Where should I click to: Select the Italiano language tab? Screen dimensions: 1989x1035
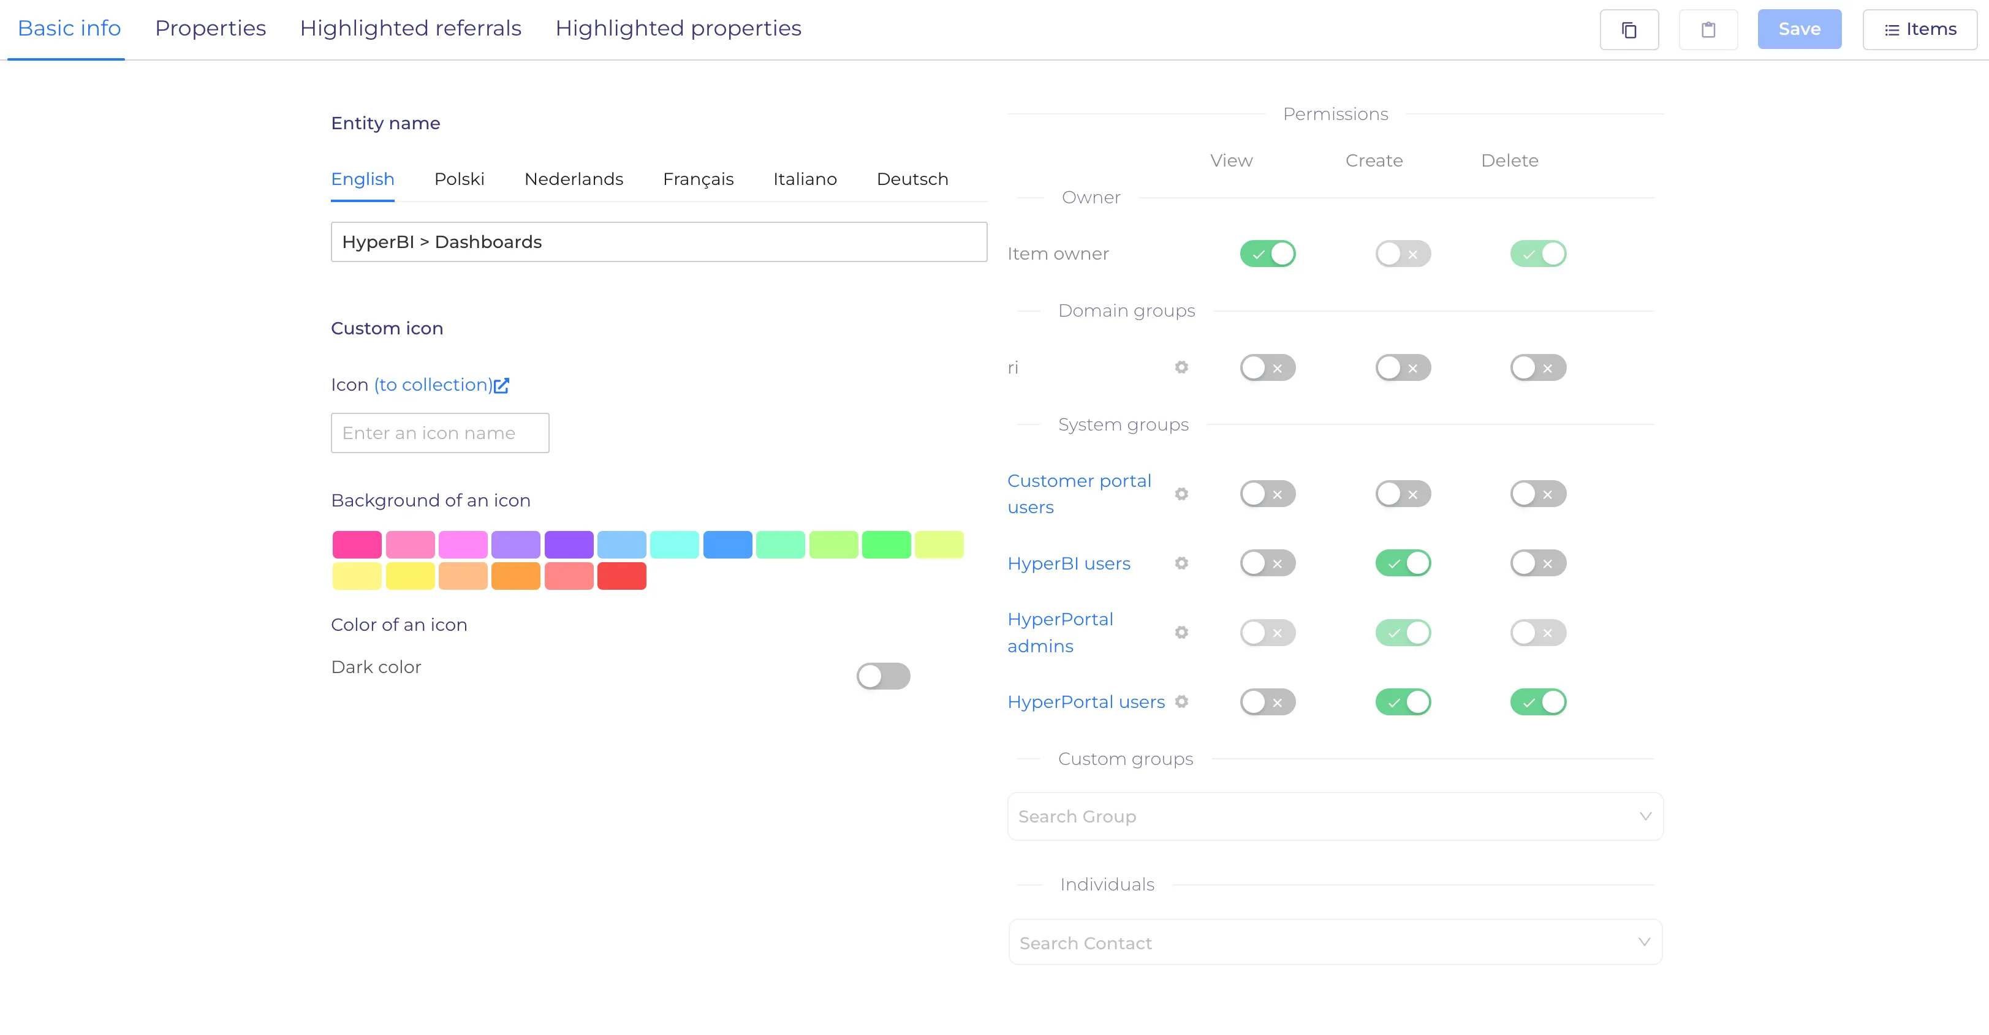click(805, 179)
